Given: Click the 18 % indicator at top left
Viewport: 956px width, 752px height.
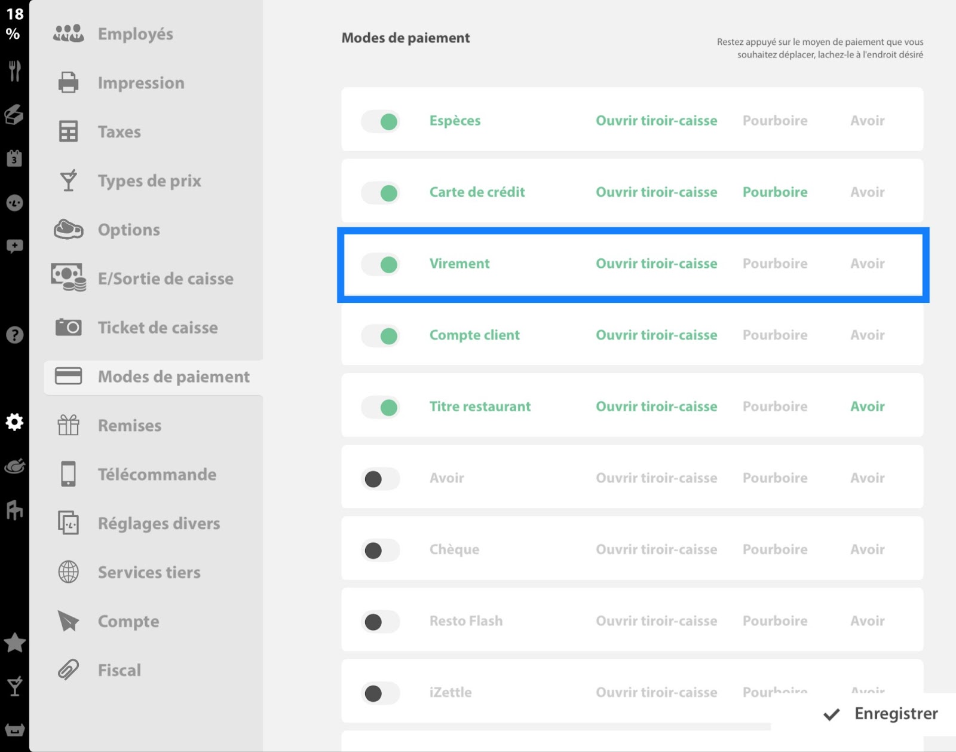Looking at the screenshot, I should (14, 24).
